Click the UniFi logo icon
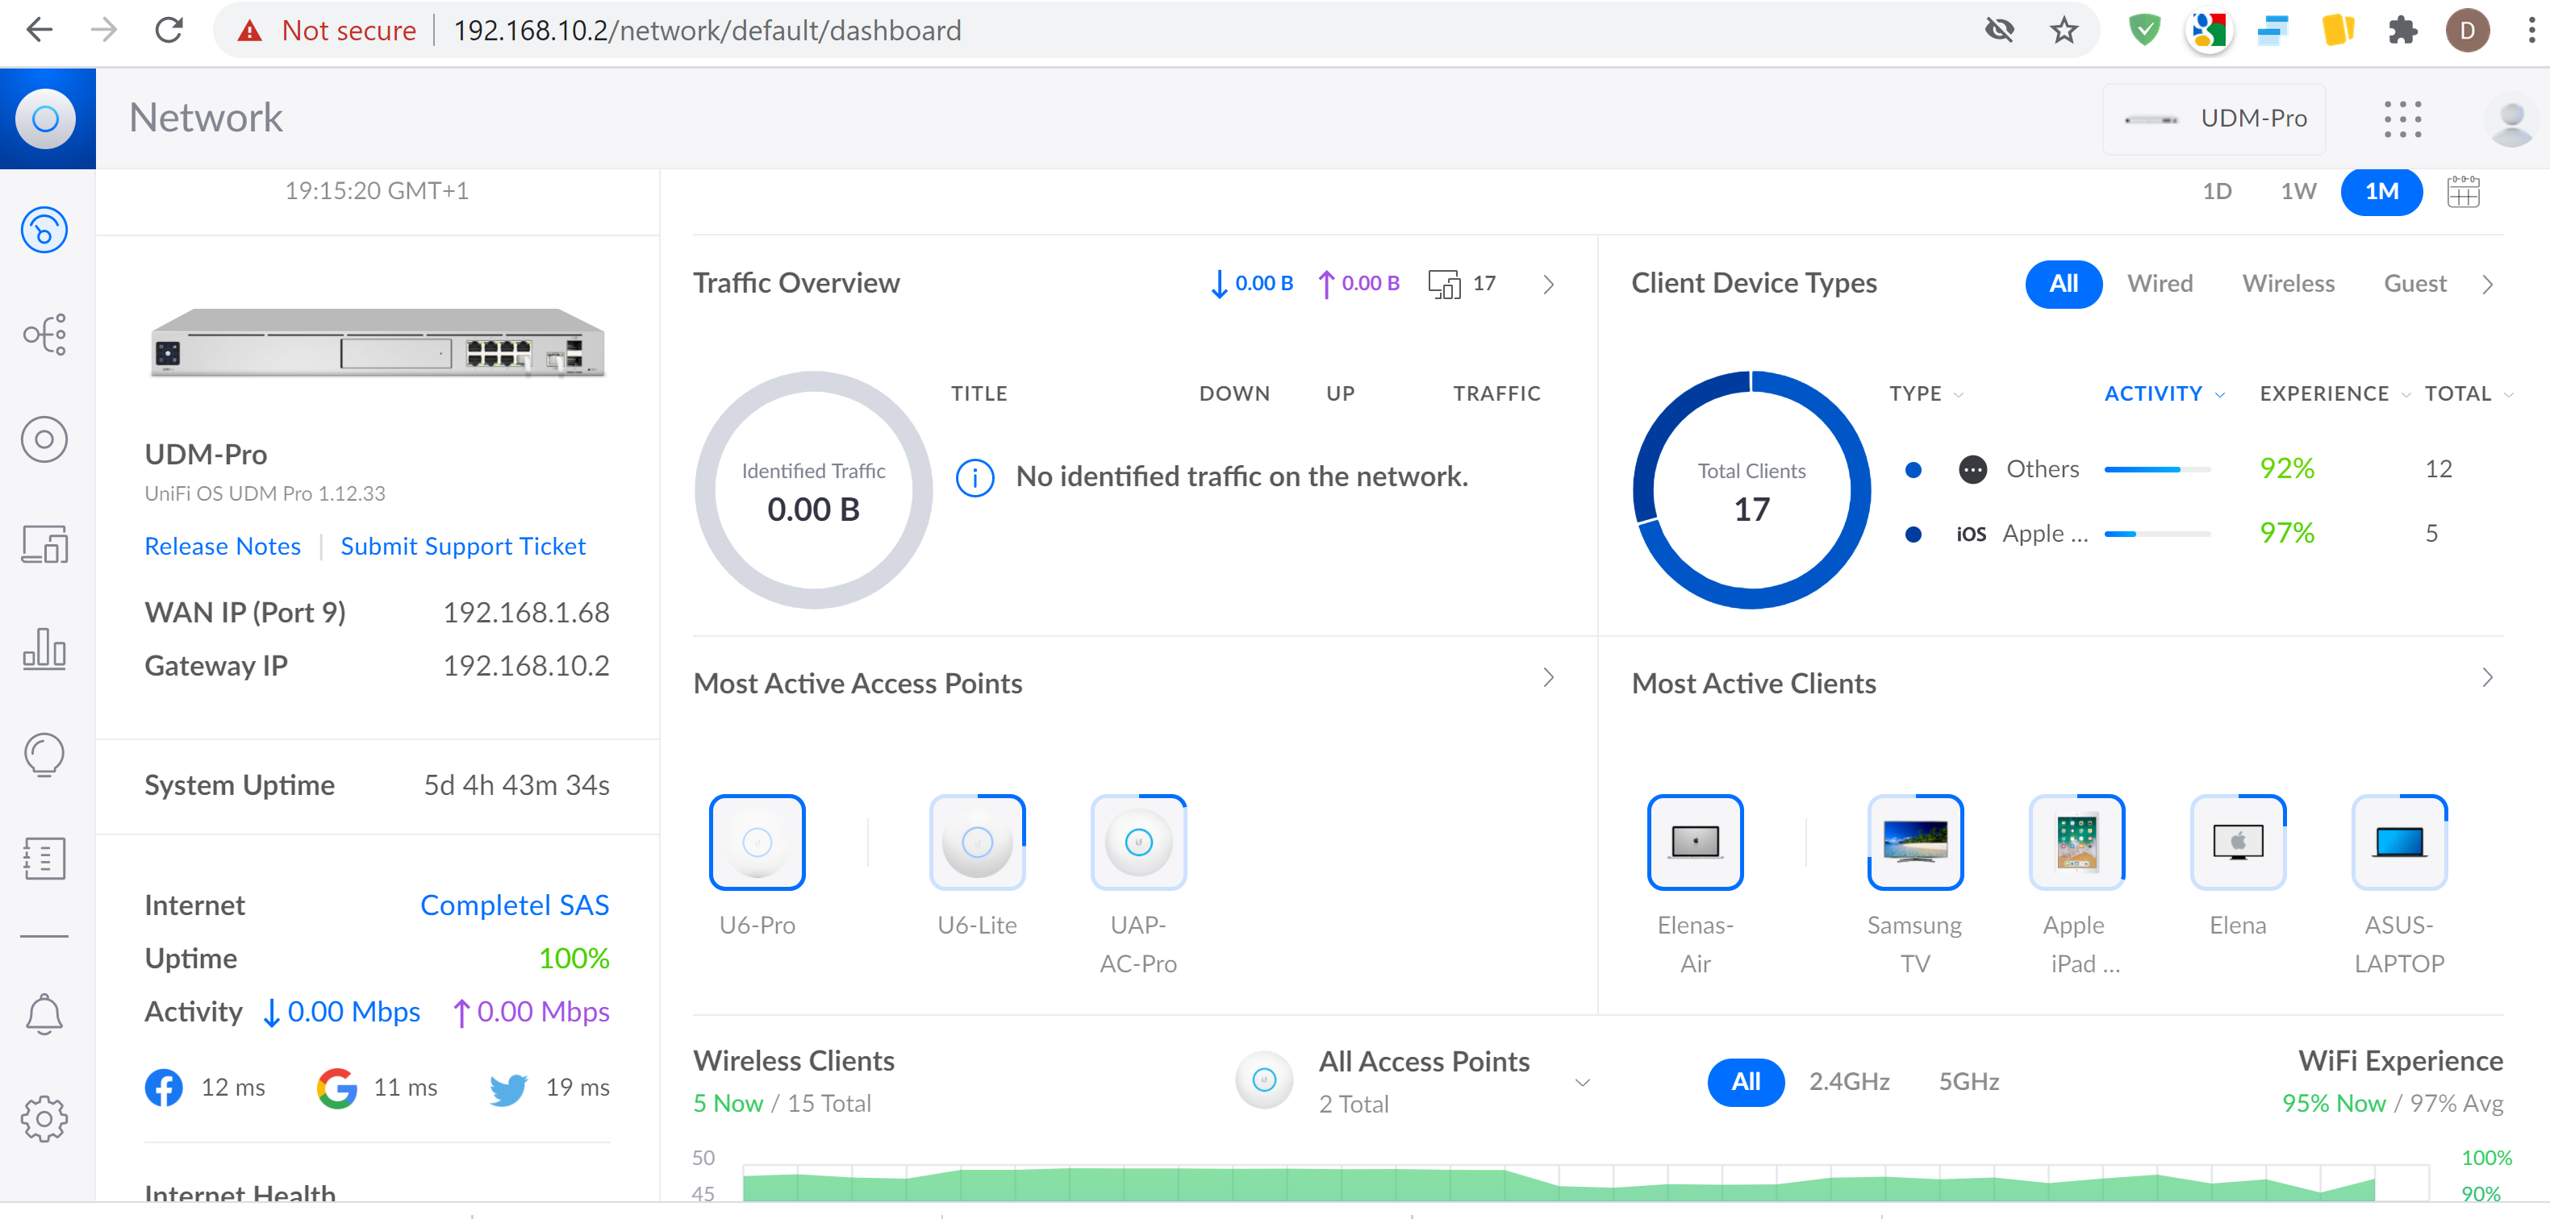 [45, 119]
